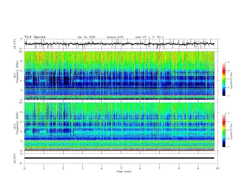Click the "-7" tick on ch.1 color bar
Screen dimensions: 245x189
point(228,96)
